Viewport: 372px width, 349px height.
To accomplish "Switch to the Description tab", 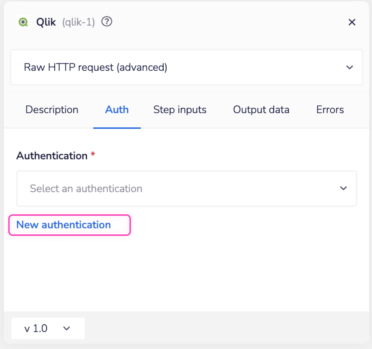I will 52,109.
